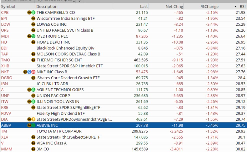
Task: Select the MDT symbol
Action: tap(5, 36)
